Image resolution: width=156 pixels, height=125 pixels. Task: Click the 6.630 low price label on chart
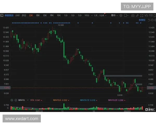[x=120, y=95]
